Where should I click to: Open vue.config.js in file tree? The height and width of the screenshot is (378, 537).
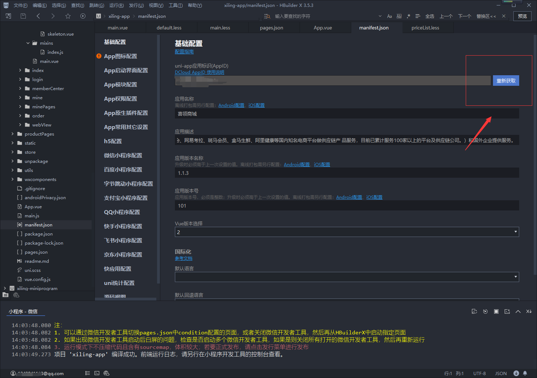click(x=37, y=280)
